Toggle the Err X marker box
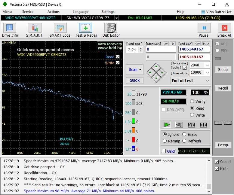 point(133,148)
